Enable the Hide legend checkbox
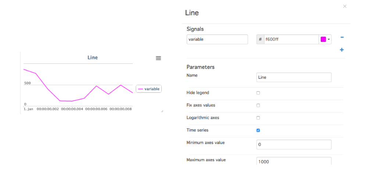 pyautogui.click(x=258, y=93)
